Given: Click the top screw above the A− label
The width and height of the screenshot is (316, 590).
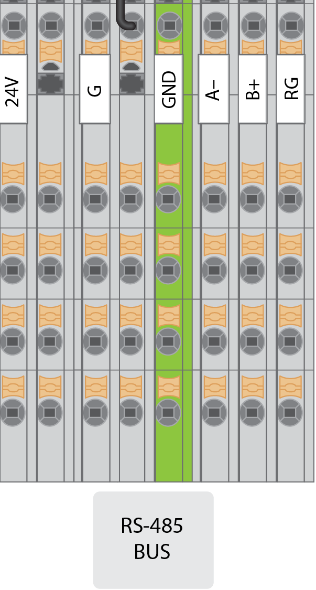Looking at the screenshot, I should 215,24.
